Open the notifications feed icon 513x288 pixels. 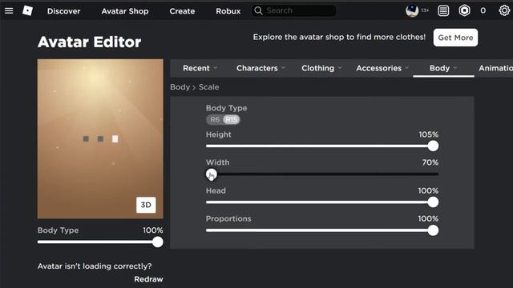(x=443, y=10)
